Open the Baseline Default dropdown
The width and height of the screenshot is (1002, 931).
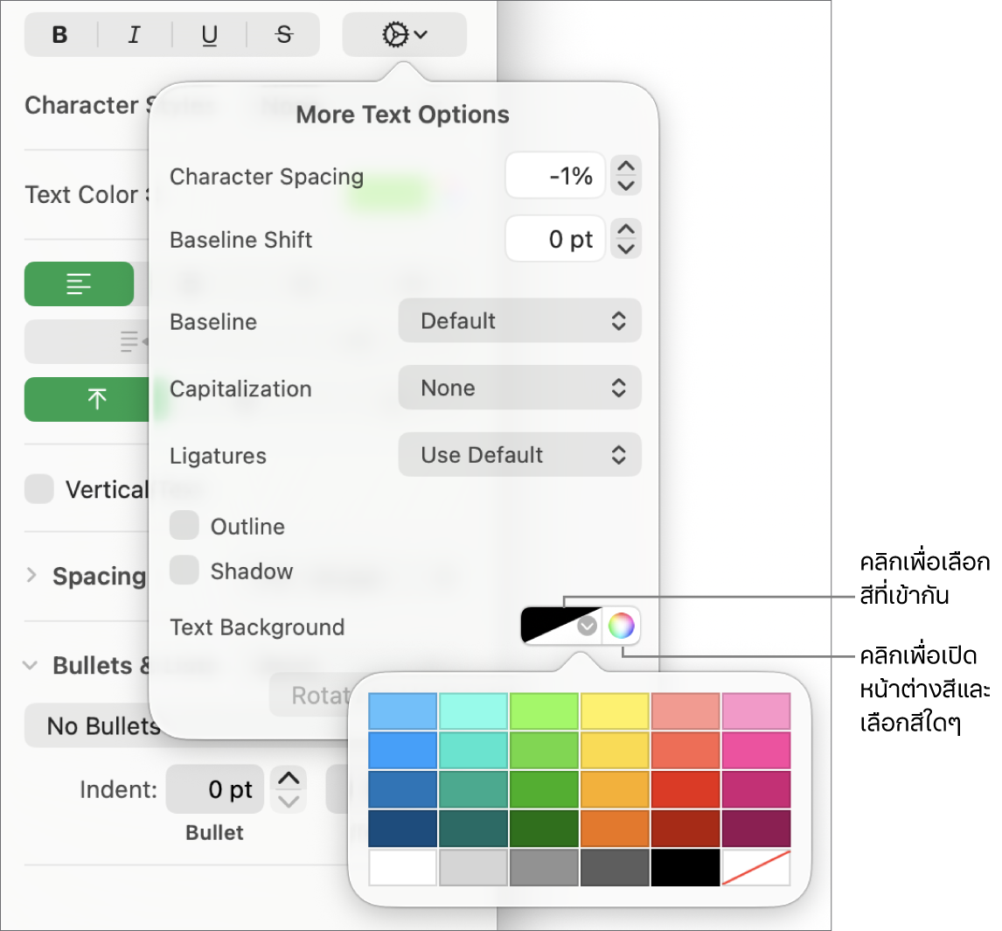(x=519, y=320)
